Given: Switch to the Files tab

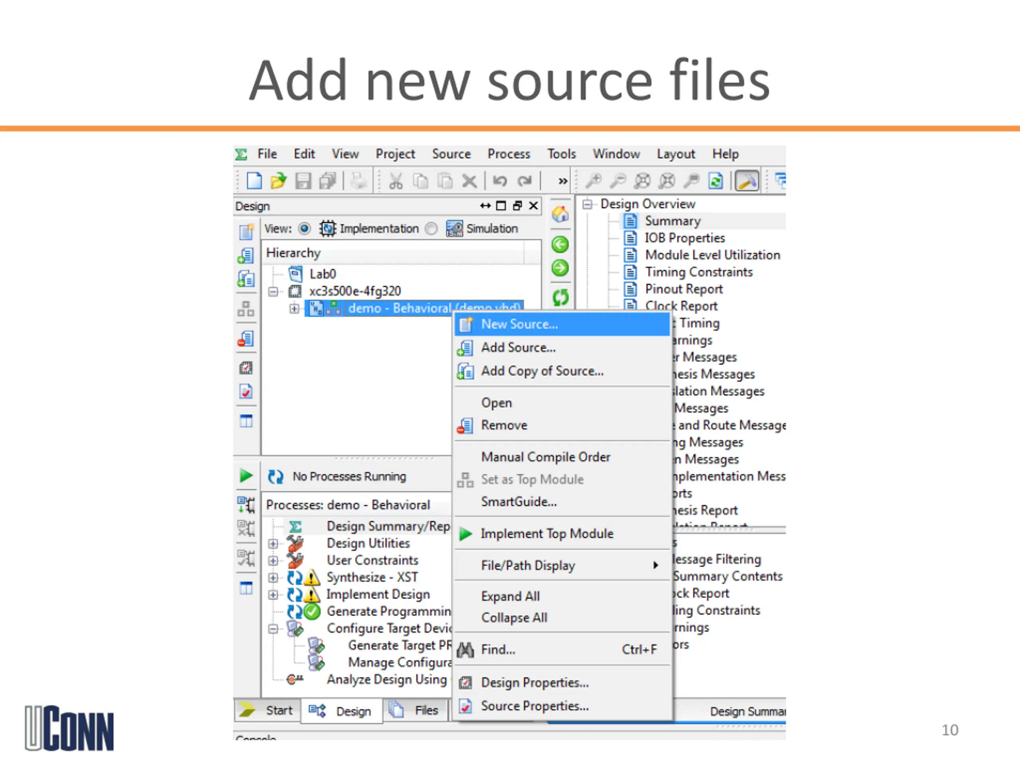Looking at the screenshot, I should point(415,710).
